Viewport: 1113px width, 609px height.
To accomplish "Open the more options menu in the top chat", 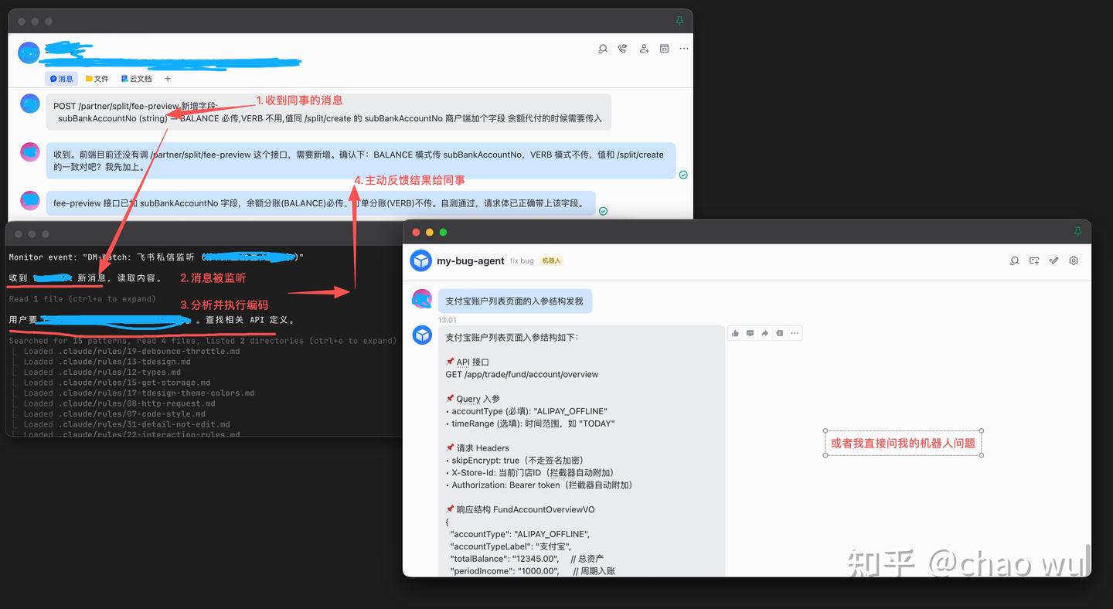I will tap(684, 49).
